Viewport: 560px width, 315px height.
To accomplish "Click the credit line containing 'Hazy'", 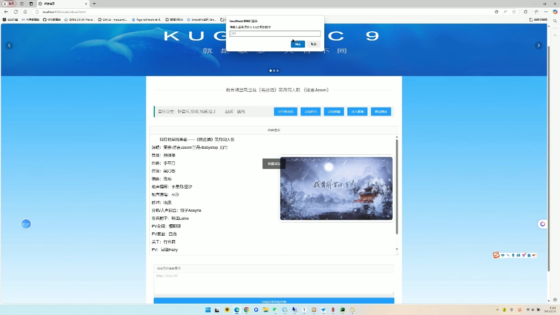I will 165,249.
